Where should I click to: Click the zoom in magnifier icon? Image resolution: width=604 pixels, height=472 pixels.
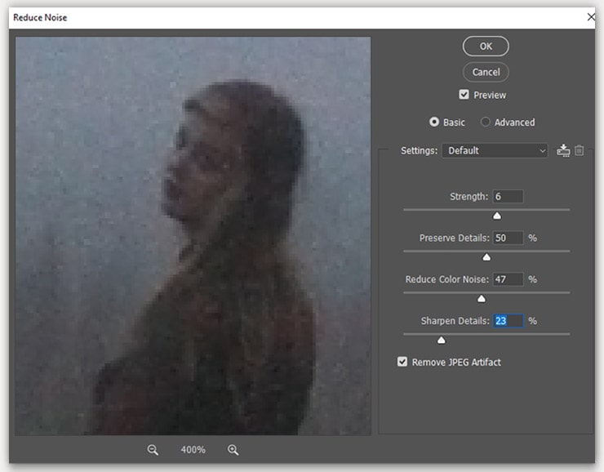[x=233, y=450]
